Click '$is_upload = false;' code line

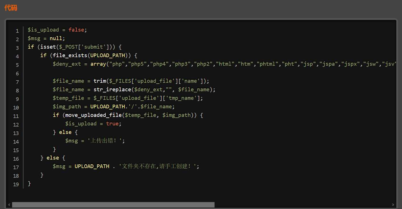tap(57, 30)
